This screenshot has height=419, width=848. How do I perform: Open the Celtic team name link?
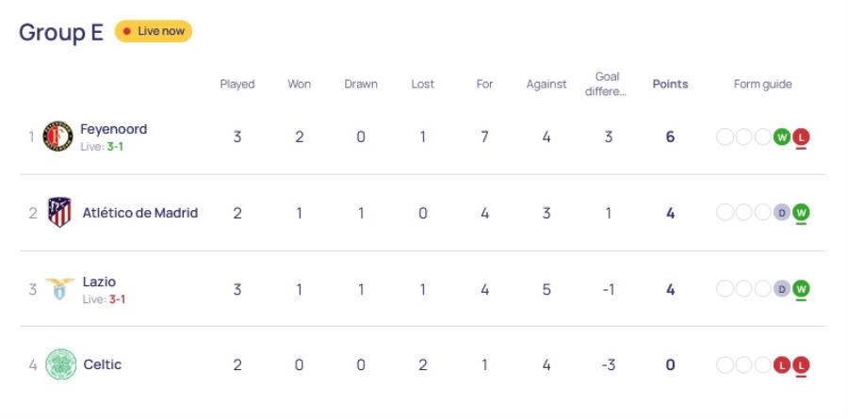click(x=102, y=365)
